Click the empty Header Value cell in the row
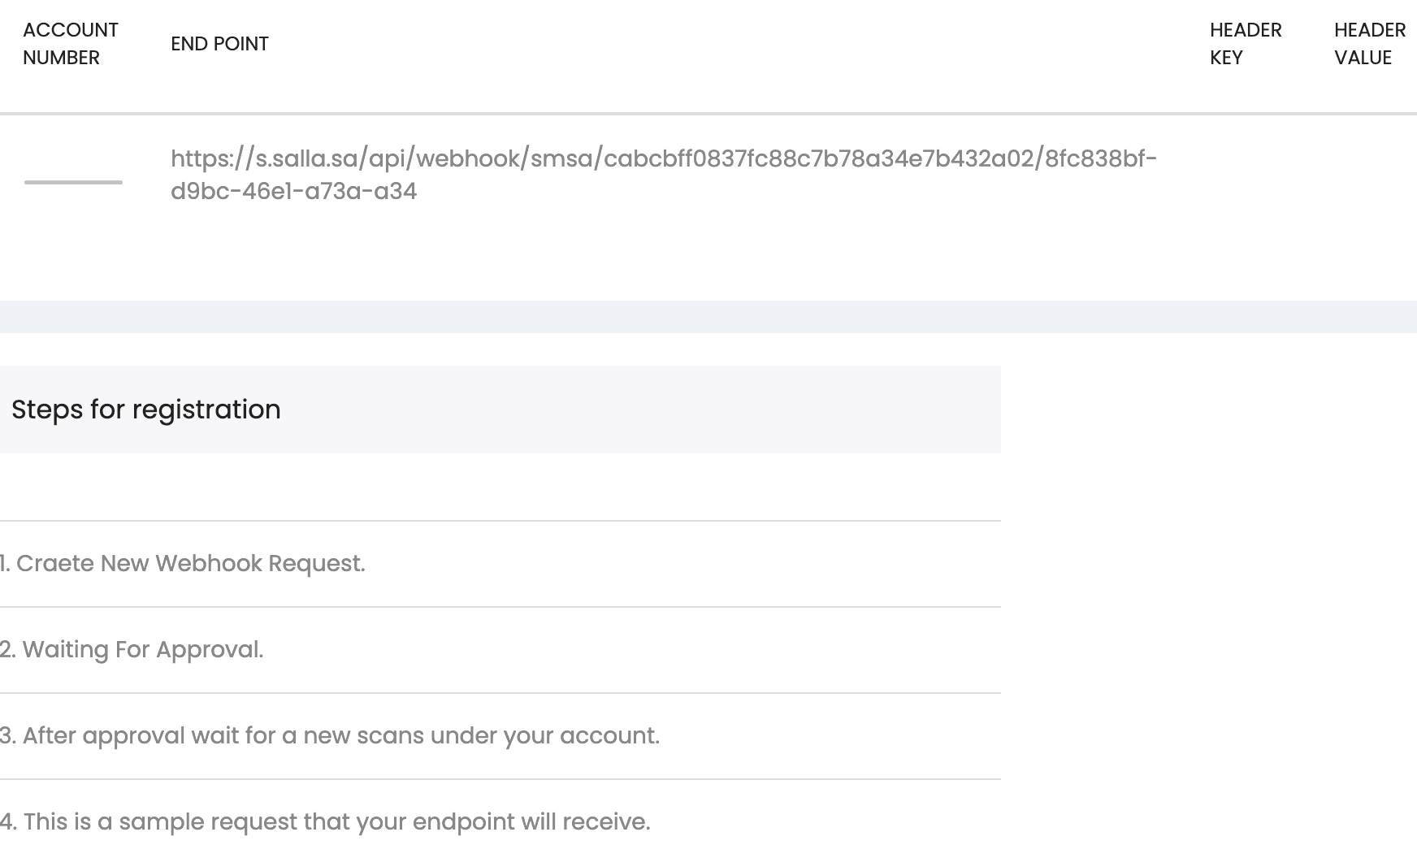 coord(1369,175)
